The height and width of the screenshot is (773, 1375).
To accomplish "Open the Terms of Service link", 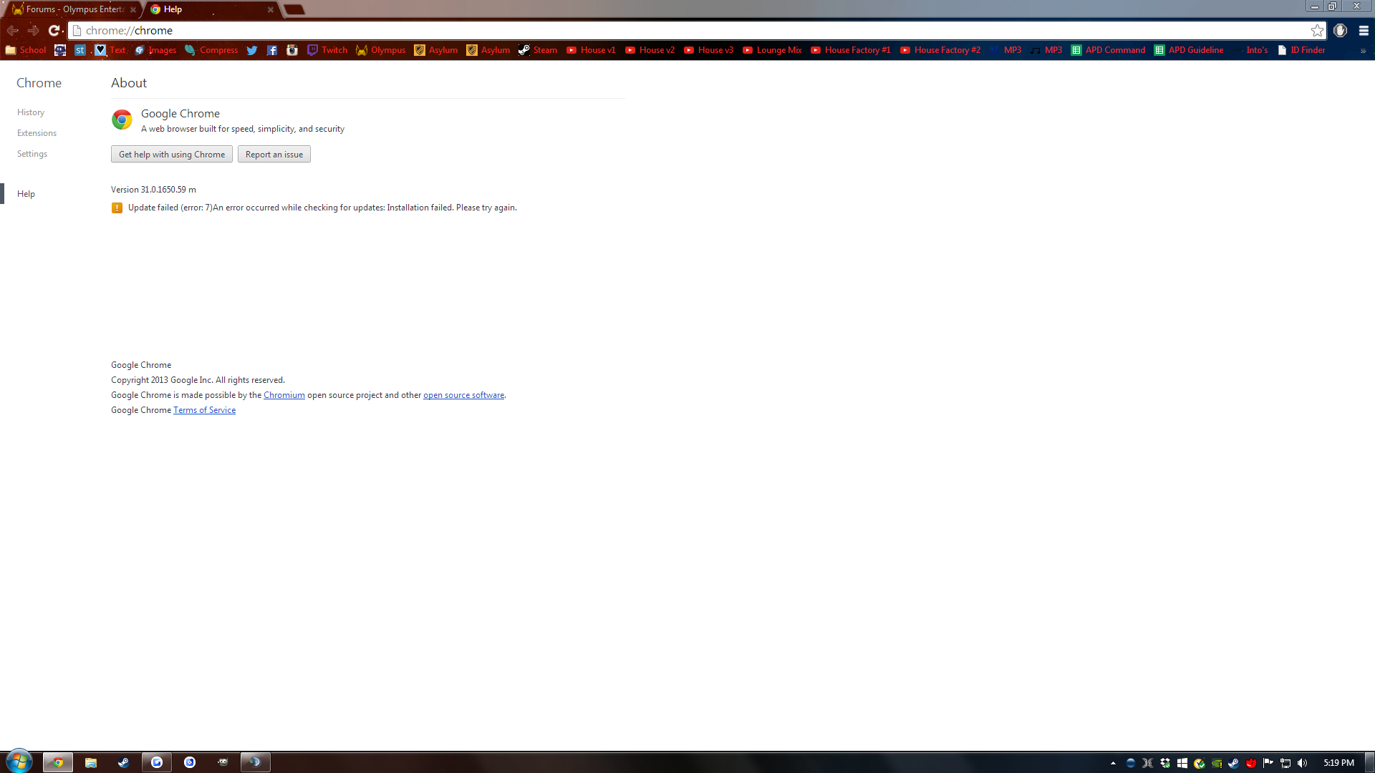I will point(204,410).
